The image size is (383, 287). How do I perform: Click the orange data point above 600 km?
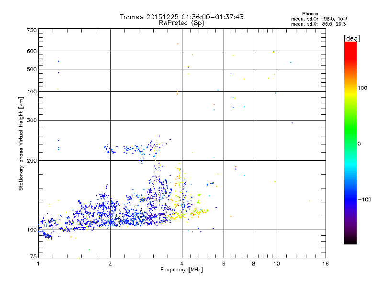tap(178, 44)
